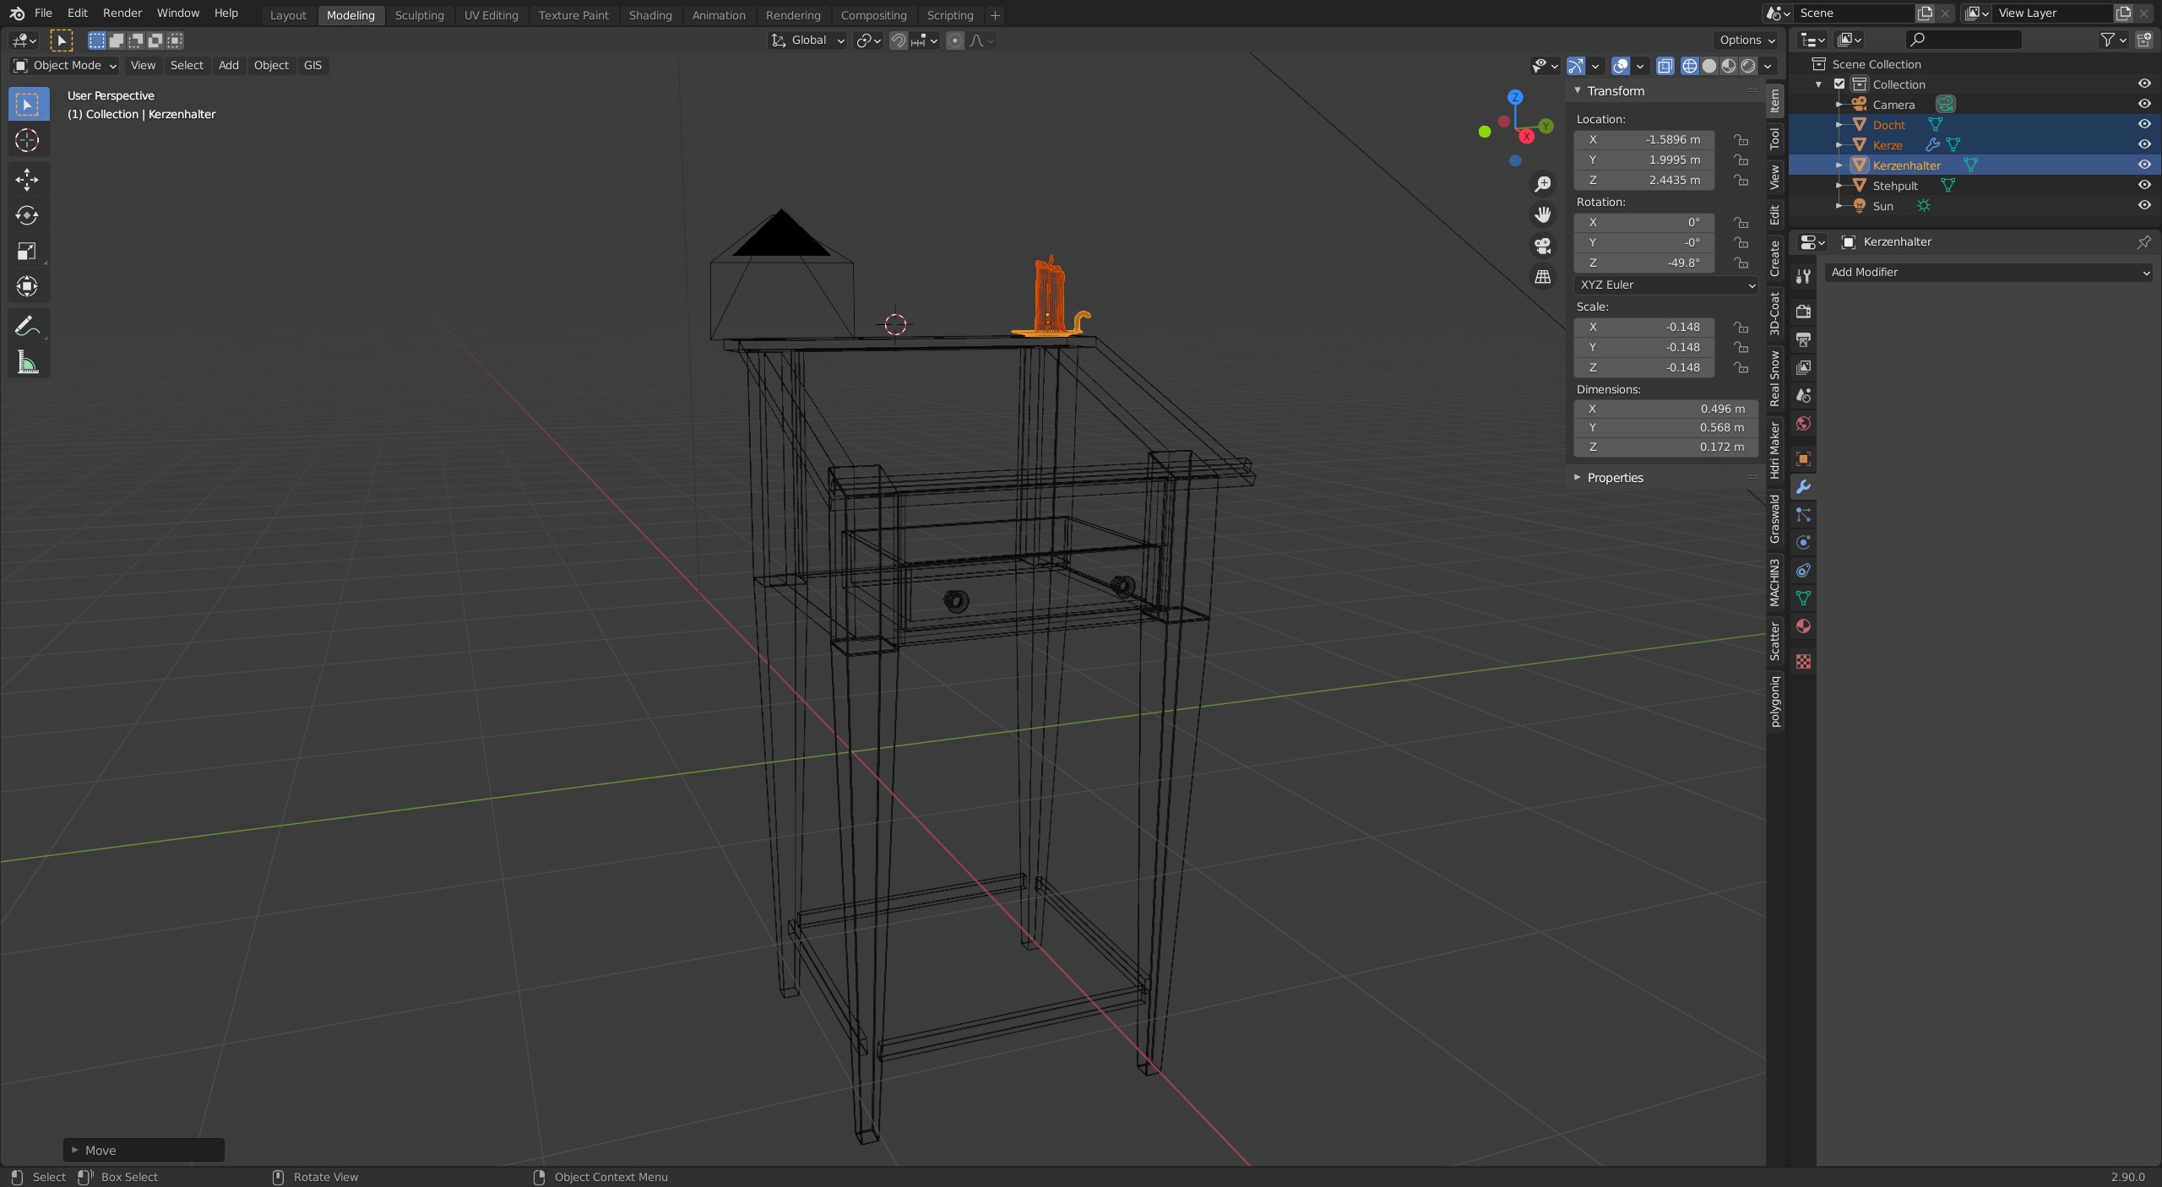Click the Options button in header
2162x1187 pixels.
pos(1746,40)
